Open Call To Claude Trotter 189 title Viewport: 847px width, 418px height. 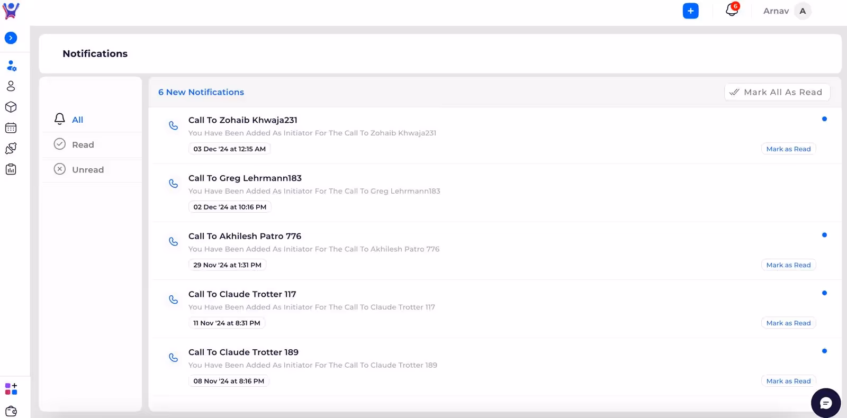point(244,352)
